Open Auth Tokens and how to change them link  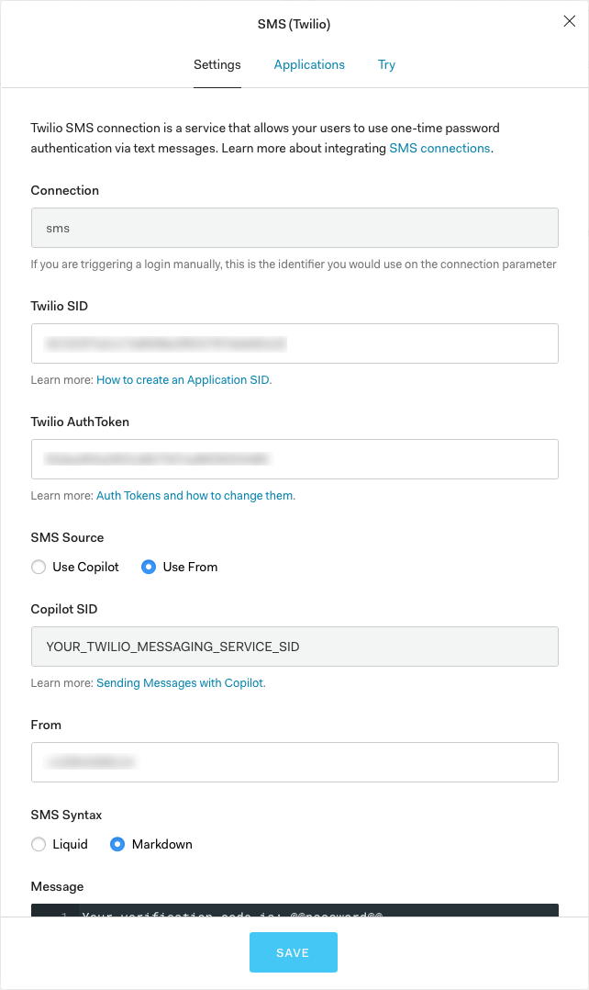click(194, 496)
